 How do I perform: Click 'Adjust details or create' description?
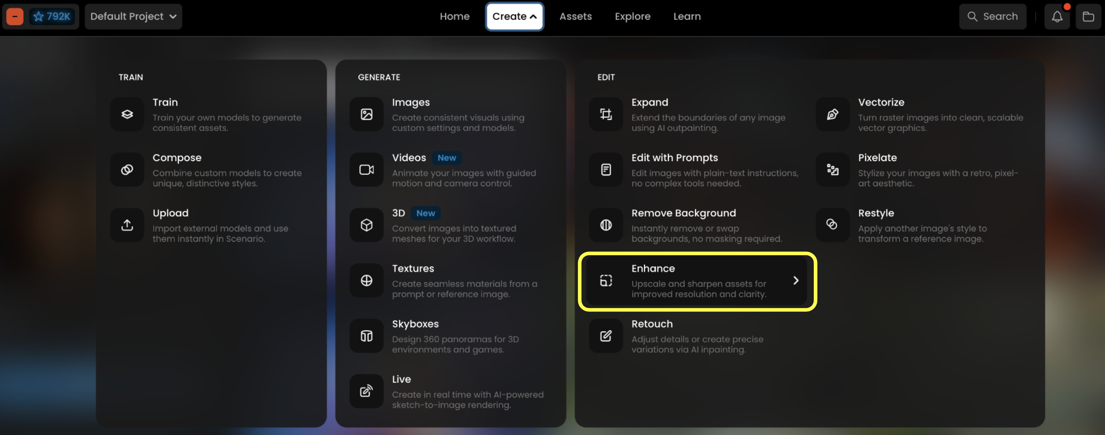coord(697,345)
